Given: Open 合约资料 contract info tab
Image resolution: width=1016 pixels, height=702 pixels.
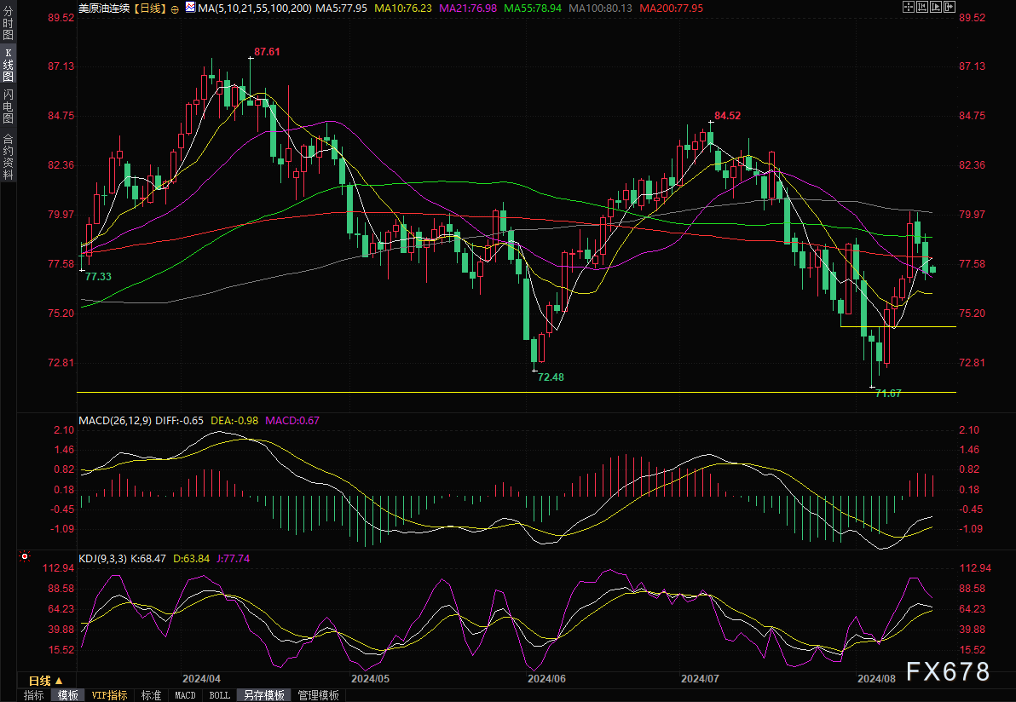Looking at the screenshot, I should pyautogui.click(x=9, y=158).
